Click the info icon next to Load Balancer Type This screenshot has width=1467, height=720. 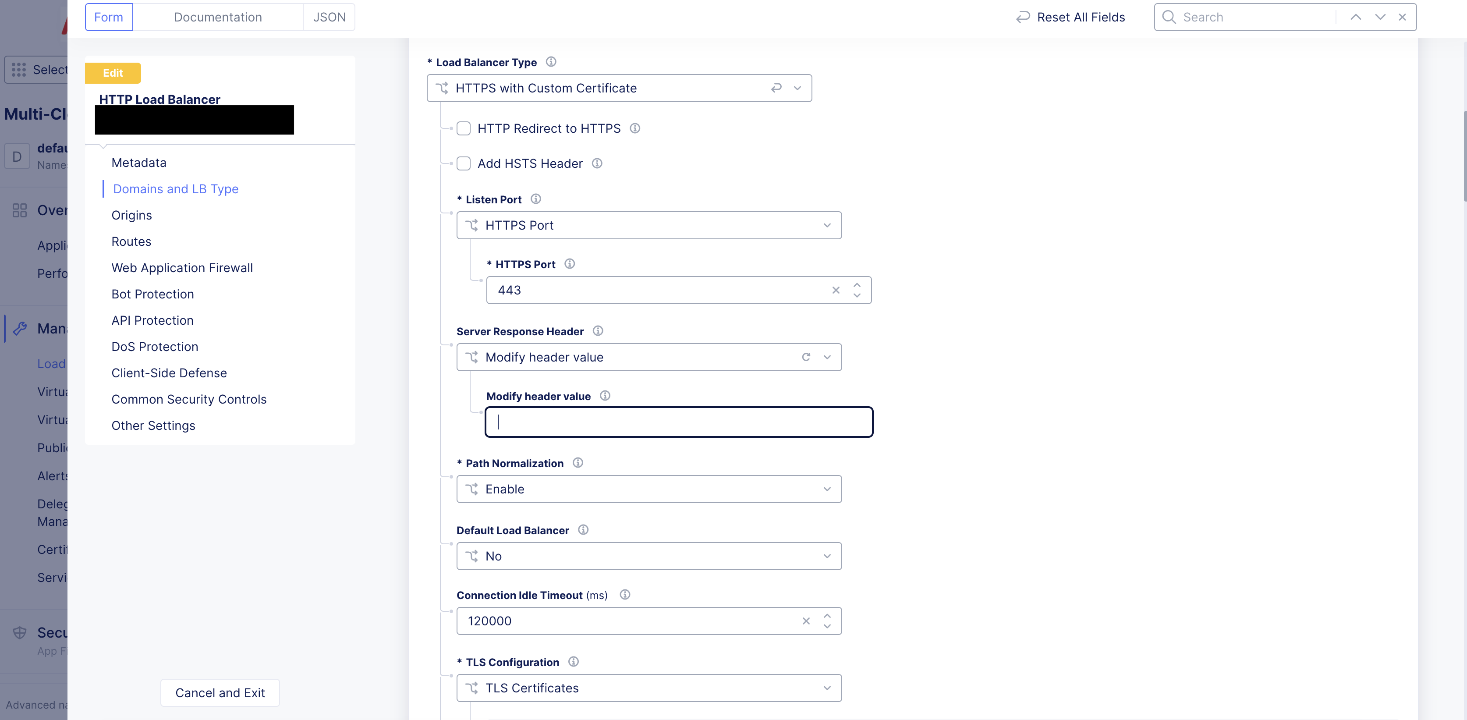pyautogui.click(x=551, y=62)
